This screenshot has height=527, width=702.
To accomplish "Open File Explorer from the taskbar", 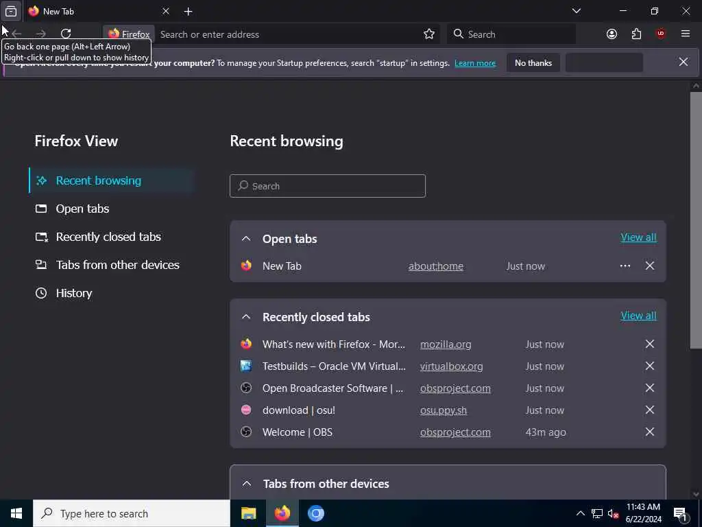I will [x=248, y=513].
